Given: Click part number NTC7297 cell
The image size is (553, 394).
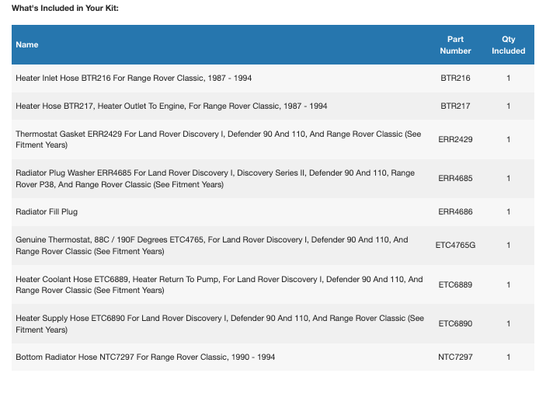Looking at the screenshot, I should (x=455, y=357).
